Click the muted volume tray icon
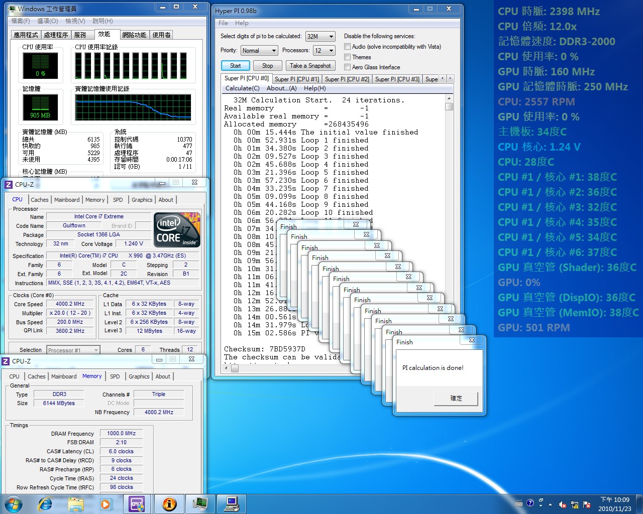Screen dimensions: 643x514 point(563,505)
